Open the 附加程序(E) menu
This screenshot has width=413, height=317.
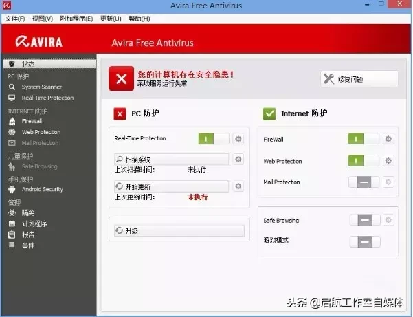76,19
